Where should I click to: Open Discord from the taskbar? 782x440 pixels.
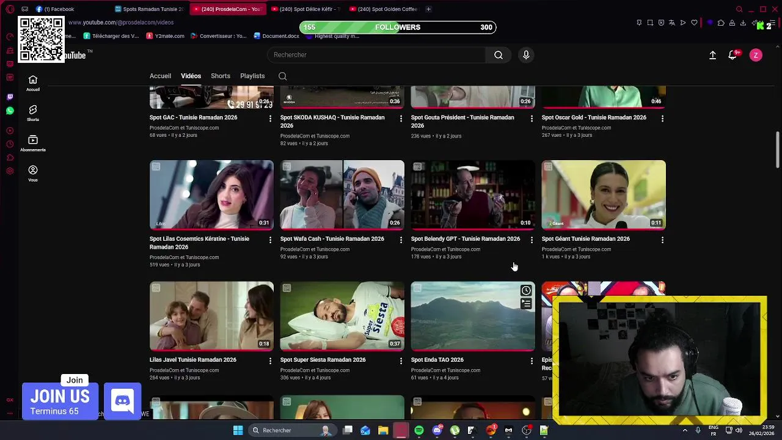(437, 430)
